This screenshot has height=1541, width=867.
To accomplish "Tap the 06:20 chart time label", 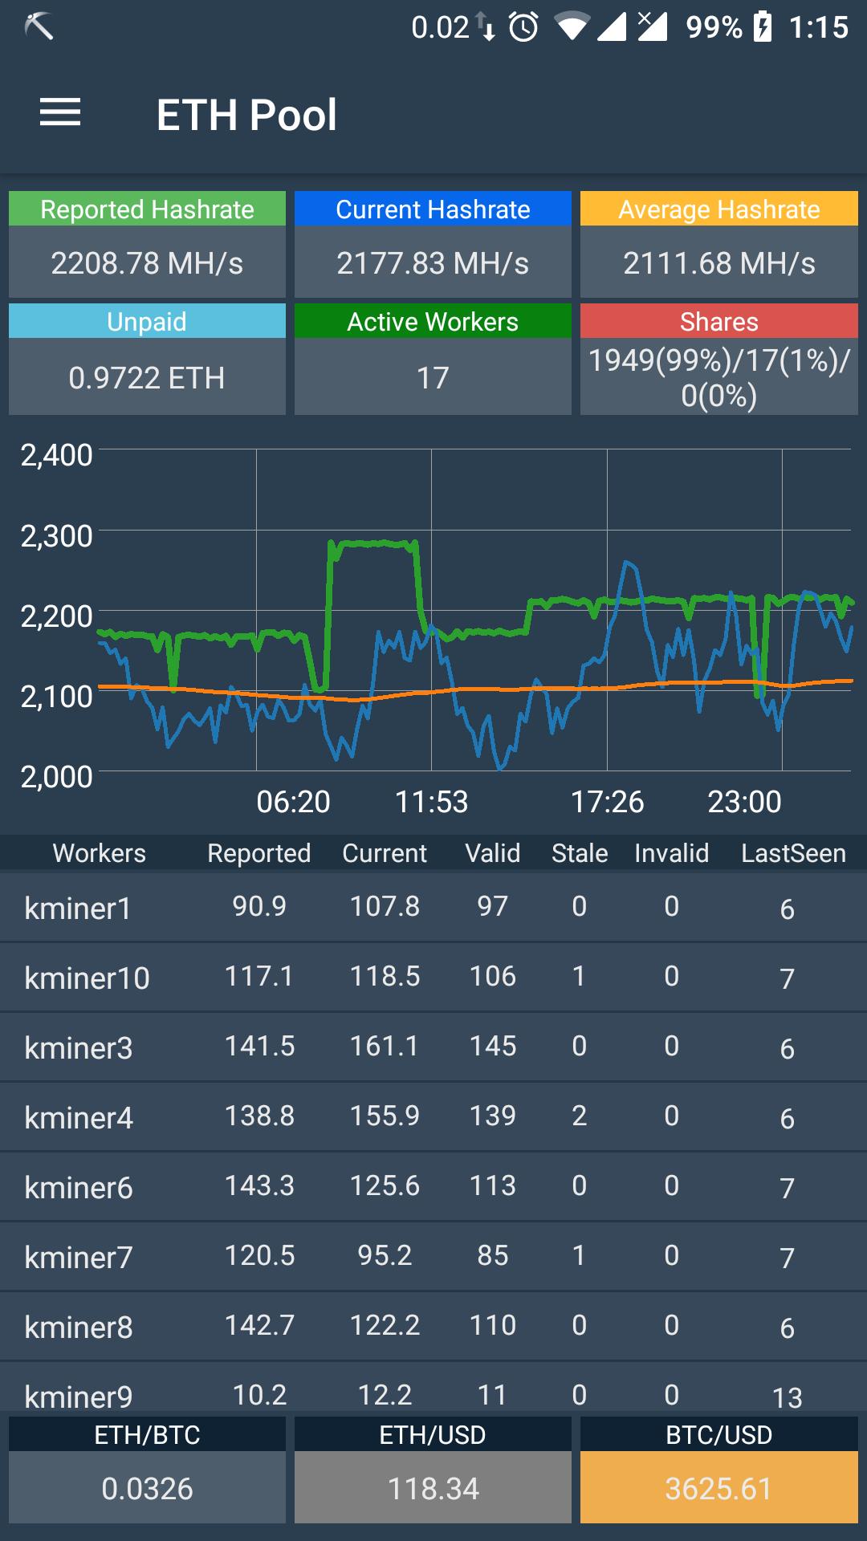I will [x=293, y=802].
